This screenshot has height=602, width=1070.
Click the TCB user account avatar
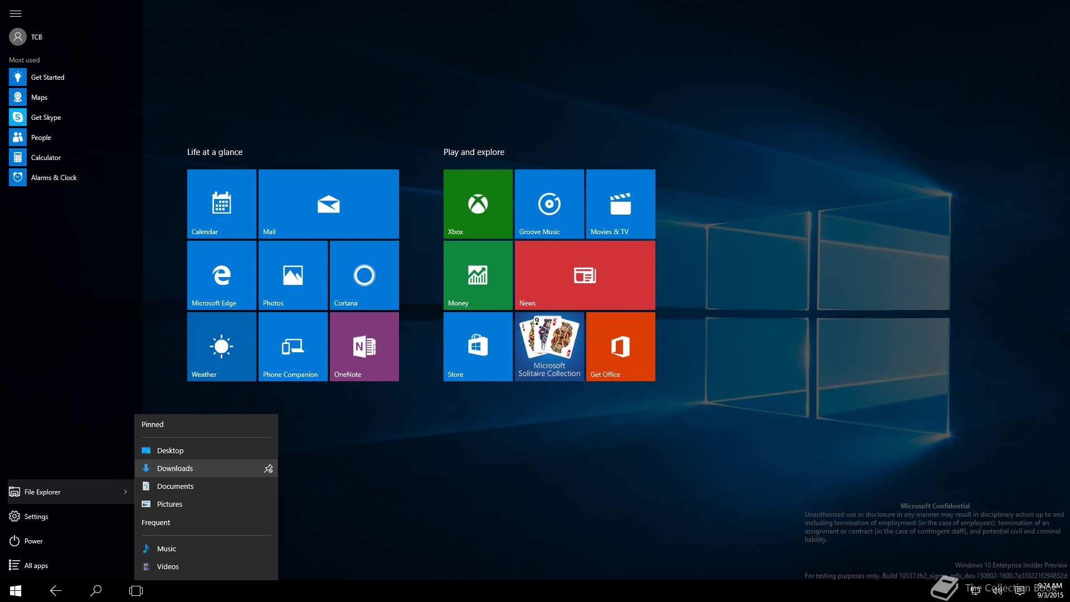coord(18,37)
